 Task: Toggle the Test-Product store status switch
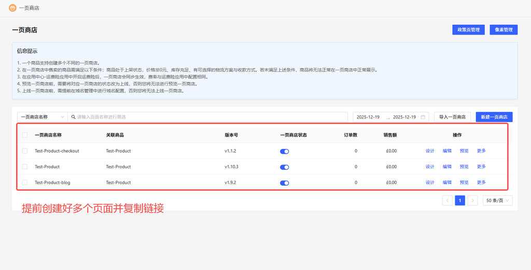click(284, 167)
